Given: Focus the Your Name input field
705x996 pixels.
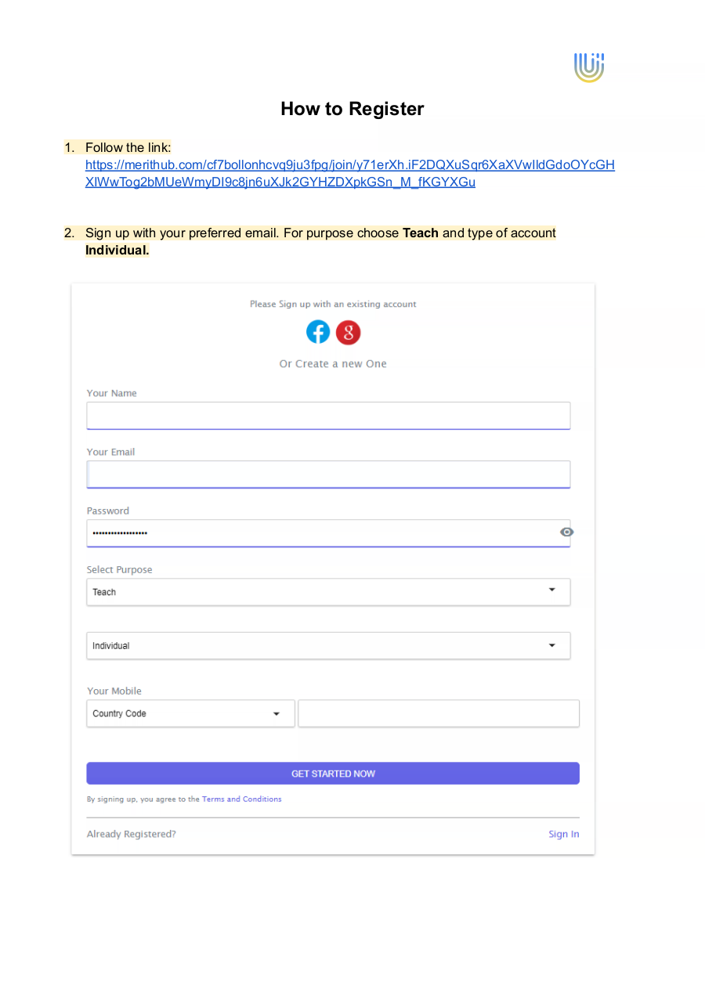Looking at the screenshot, I should [x=328, y=416].
